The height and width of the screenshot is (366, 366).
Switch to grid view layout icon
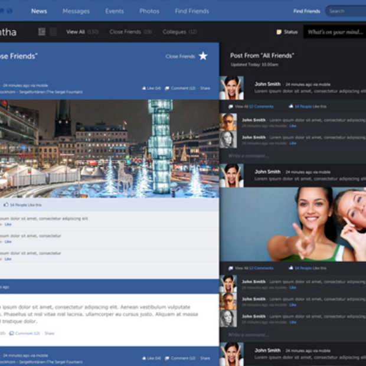[42, 32]
